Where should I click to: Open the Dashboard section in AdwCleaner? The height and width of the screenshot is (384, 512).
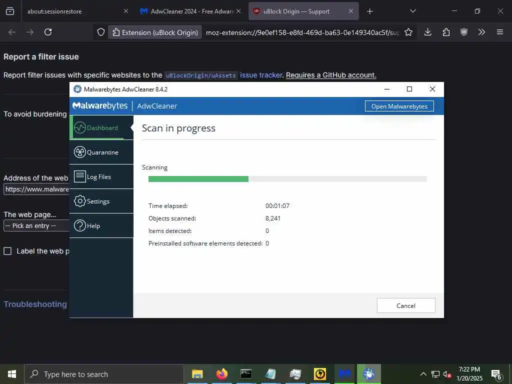(101, 127)
